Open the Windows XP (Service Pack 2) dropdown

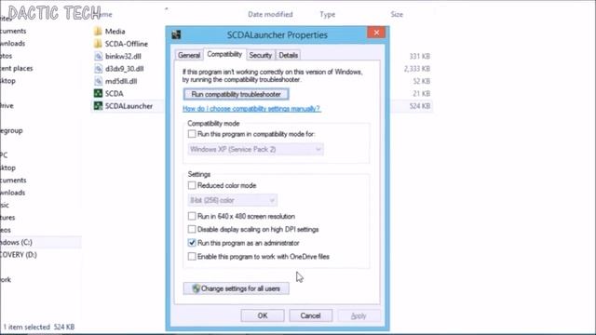coord(255,149)
